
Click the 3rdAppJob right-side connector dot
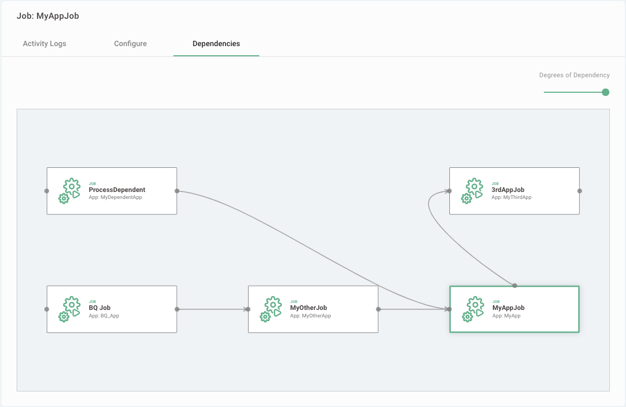click(579, 191)
